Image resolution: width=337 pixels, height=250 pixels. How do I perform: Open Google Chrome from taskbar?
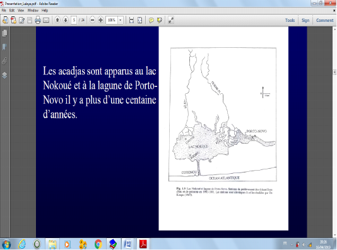click(x=98, y=244)
